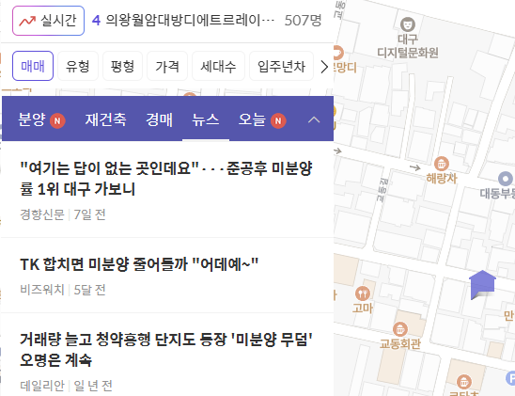Viewport: 515px width, 396px height.
Task: Click the blue parking P icon on map
Action: tap(510, 378)
